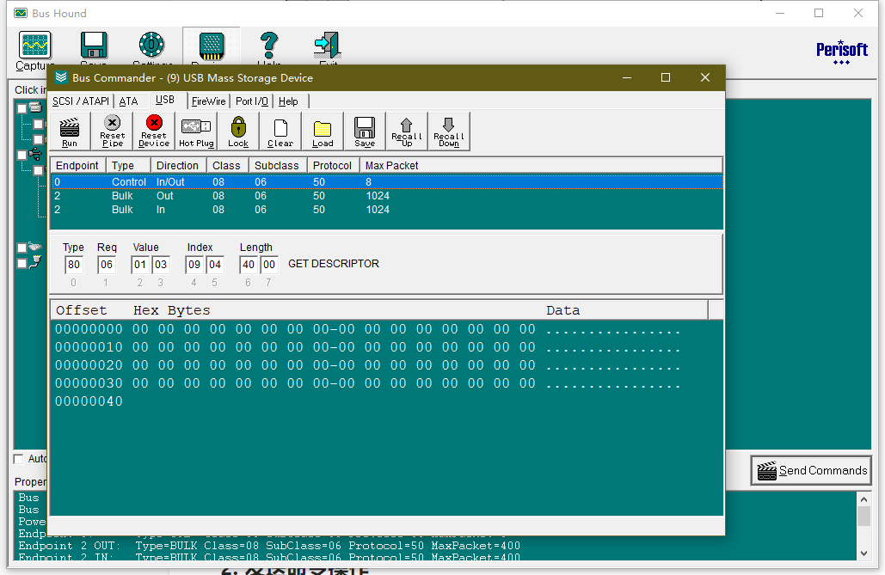Click the Endpoint column header

(x=78, y=165)
